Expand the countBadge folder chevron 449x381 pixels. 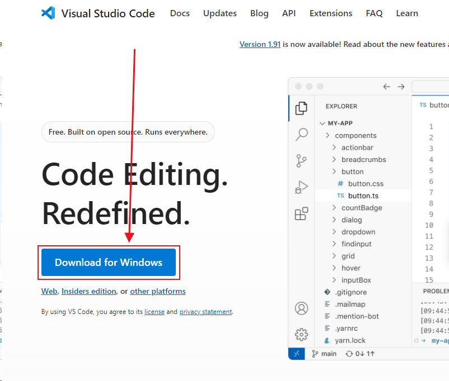click(x=334, y=207)
